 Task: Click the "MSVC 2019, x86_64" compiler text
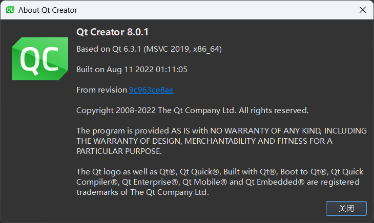(183, 49)
